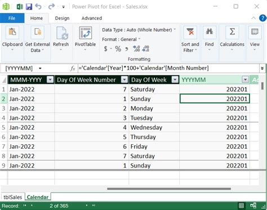Open the View group
Viewport: 267px width, 210px height.
coord(255,39)
